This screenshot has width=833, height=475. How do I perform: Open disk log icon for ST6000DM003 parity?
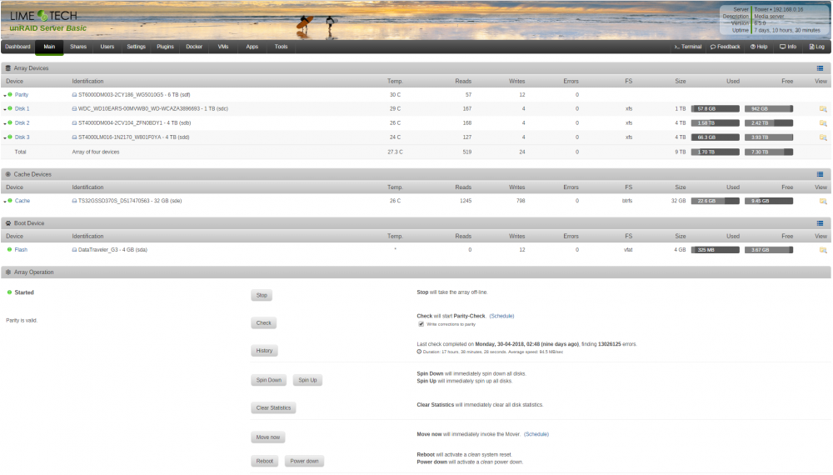[74, 95]
